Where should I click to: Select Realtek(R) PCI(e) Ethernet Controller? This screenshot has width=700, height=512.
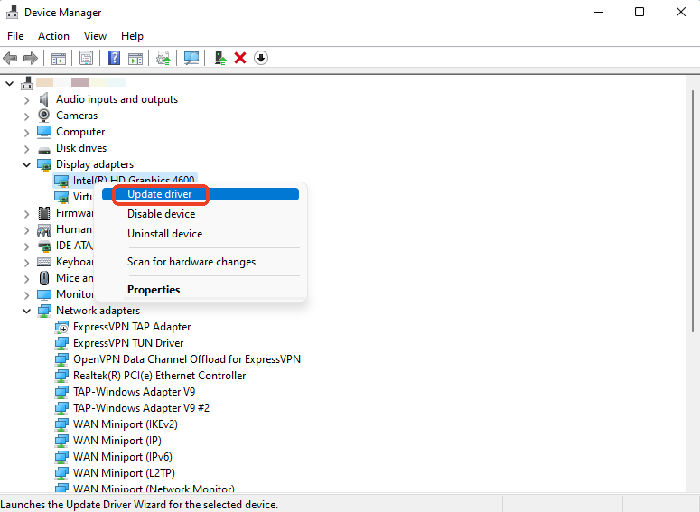[x=159, y=376]
